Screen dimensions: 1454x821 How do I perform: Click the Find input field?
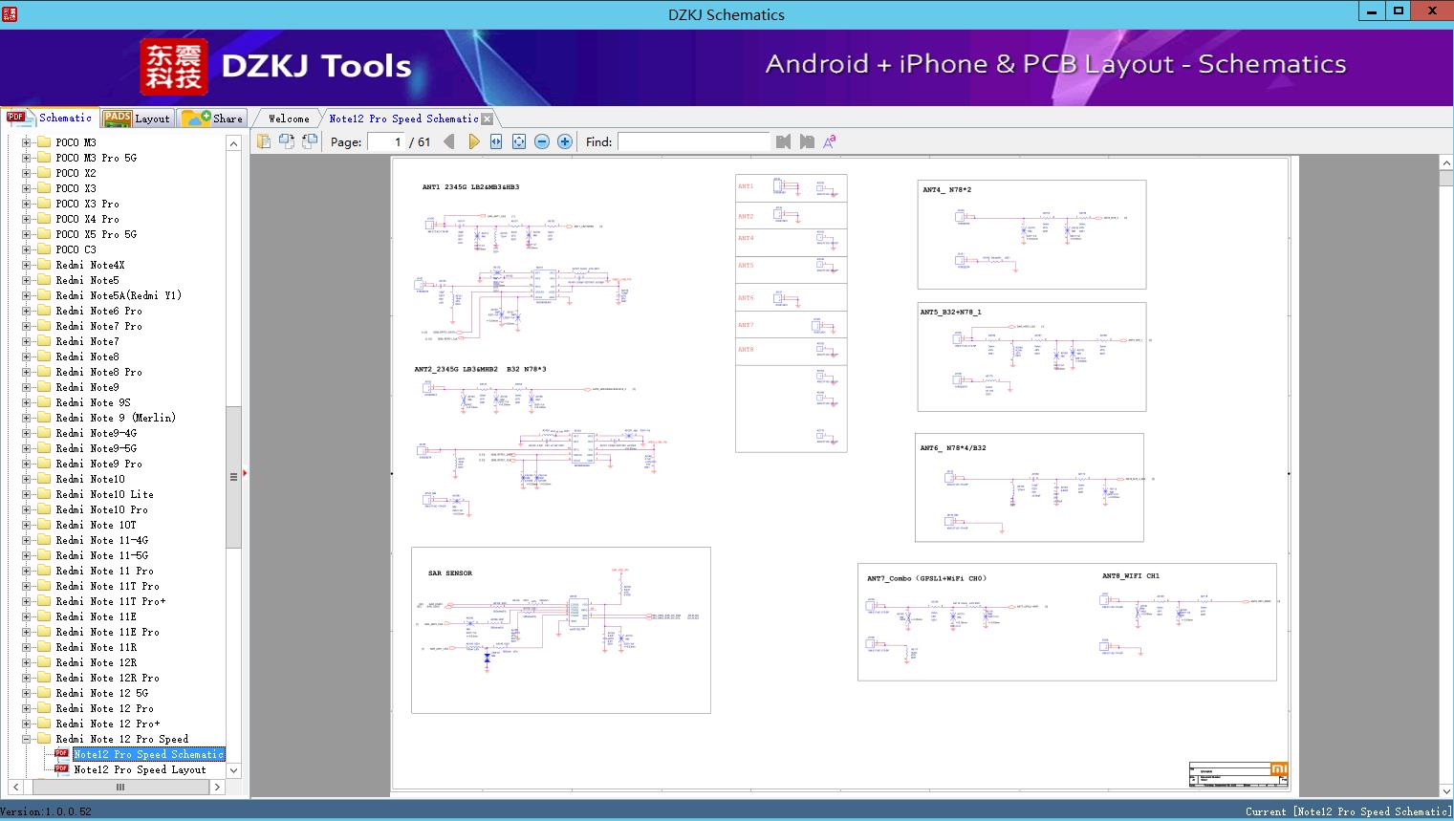click(693, 141)
